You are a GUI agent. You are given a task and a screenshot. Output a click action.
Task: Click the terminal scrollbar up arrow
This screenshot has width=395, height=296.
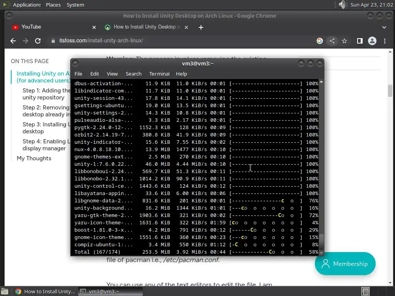(321, 82)
